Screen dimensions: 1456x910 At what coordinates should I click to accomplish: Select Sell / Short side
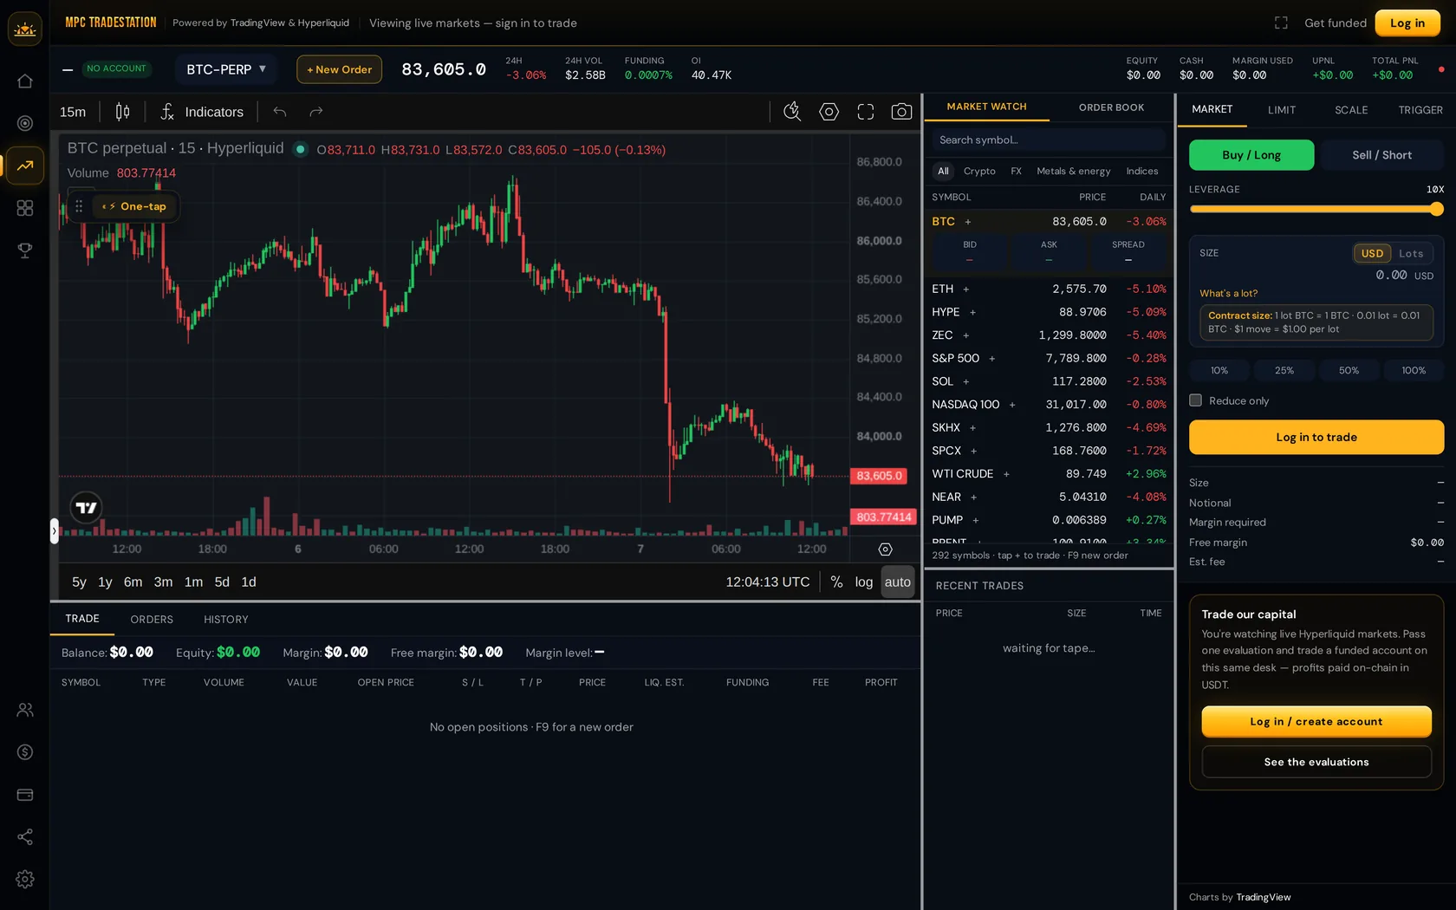pyautogui.click(x=1381, y=155)
